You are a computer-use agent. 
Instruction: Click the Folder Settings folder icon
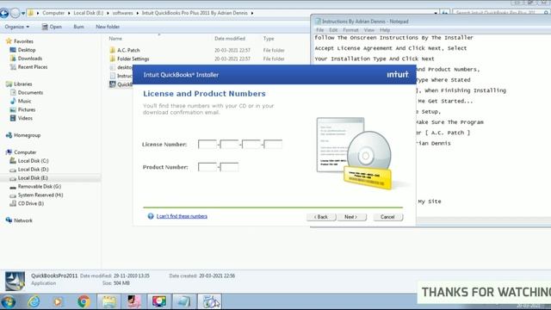[x=113, y=59]
